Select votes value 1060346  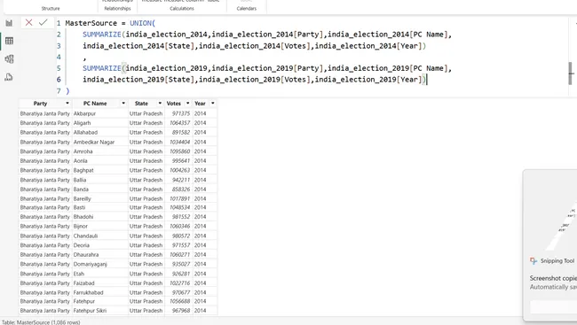[179, 226]
